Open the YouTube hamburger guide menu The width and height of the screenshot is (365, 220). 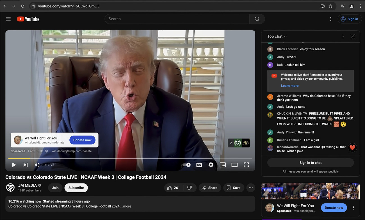[8, 19]
